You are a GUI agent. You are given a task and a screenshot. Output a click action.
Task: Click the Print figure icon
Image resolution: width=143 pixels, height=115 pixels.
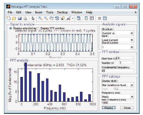[25, 19]
